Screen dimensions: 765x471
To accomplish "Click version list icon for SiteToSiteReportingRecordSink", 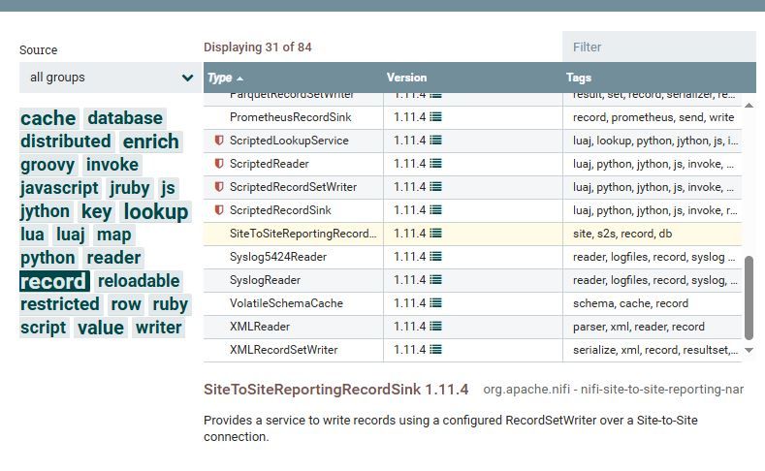I will tap(436, 234).
